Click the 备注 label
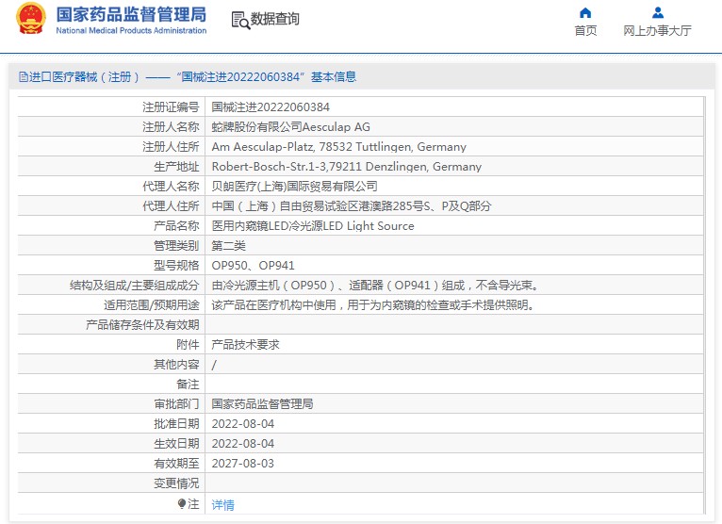The height and width of the screenshot is (524, 722). (x=188, y=384)
